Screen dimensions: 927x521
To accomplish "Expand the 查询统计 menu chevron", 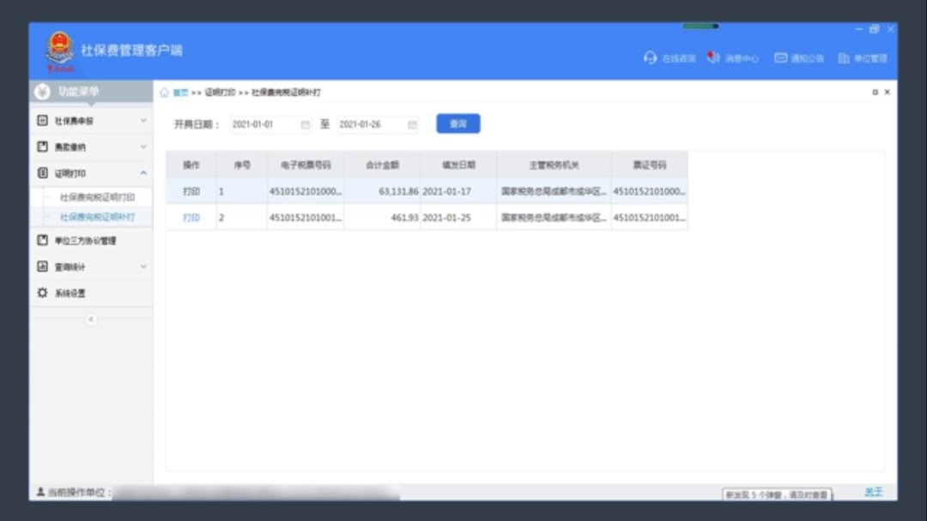I will (x=143, y=267).
